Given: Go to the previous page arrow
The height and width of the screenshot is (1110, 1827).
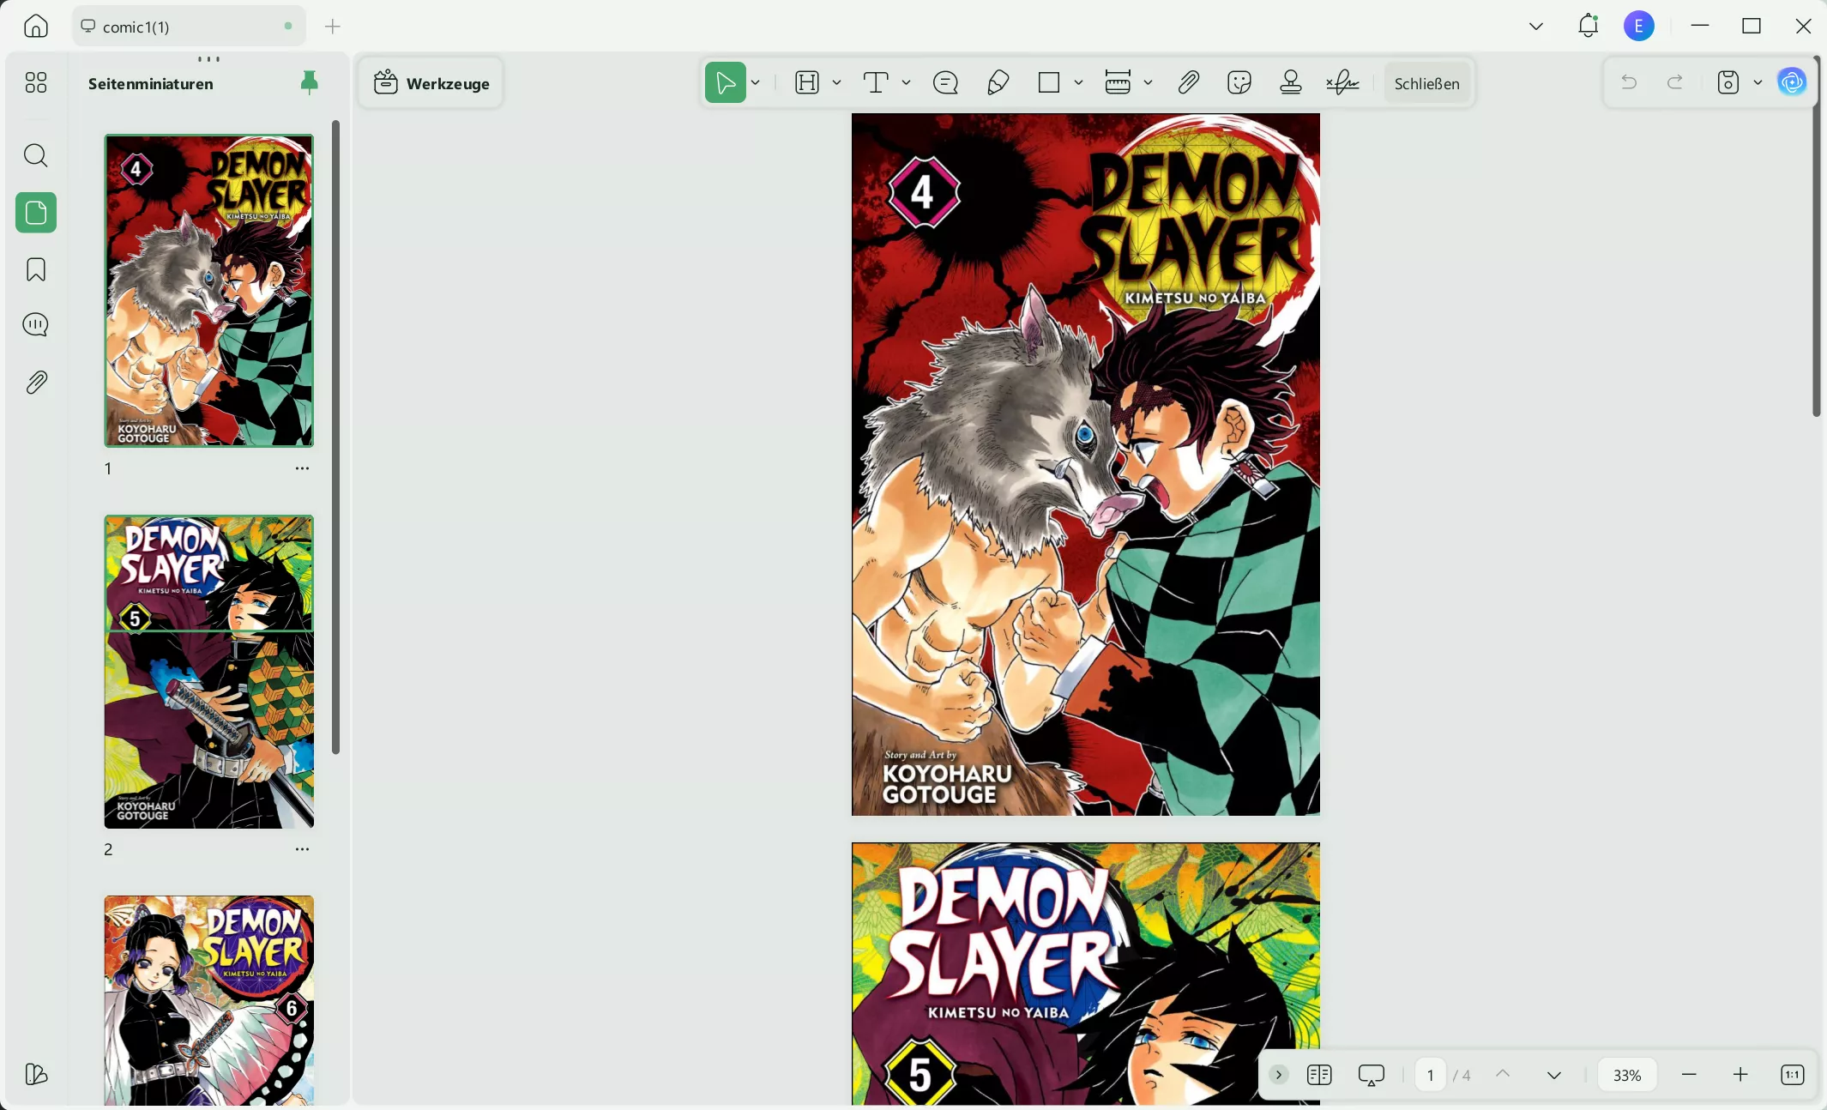Looking at the screenshot, I should [x=1503, y=1075].
